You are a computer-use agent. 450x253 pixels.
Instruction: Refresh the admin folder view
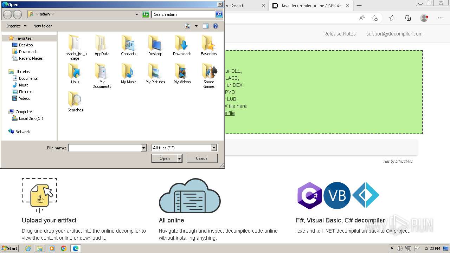tap(146, 14)
